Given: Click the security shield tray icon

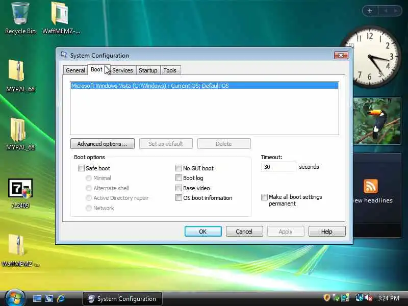Looking at the screenshot, I should tap(327, 297).
